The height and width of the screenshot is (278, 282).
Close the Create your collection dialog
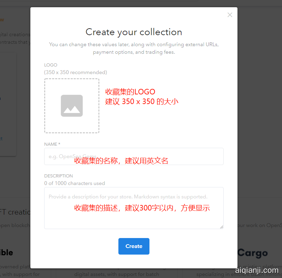[230, 15]
